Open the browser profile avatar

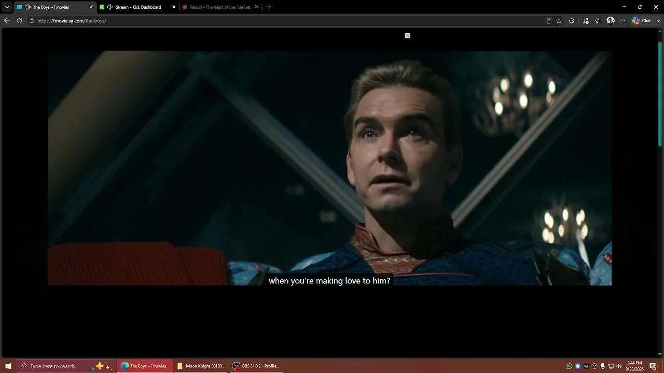point(611,21)
